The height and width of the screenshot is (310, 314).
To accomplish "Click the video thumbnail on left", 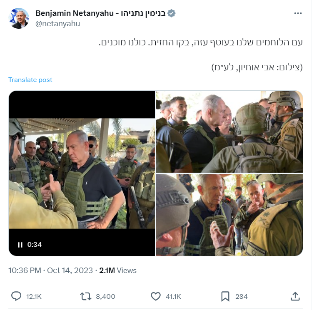I will (82, 173).
